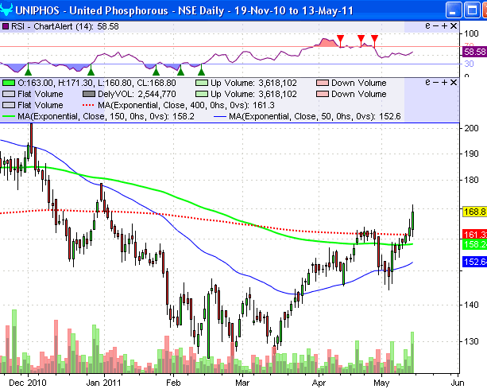Click the Up Volume swatch after DelyVOL
This screenshot has height=389, width=487.
[x=202, y=94]
